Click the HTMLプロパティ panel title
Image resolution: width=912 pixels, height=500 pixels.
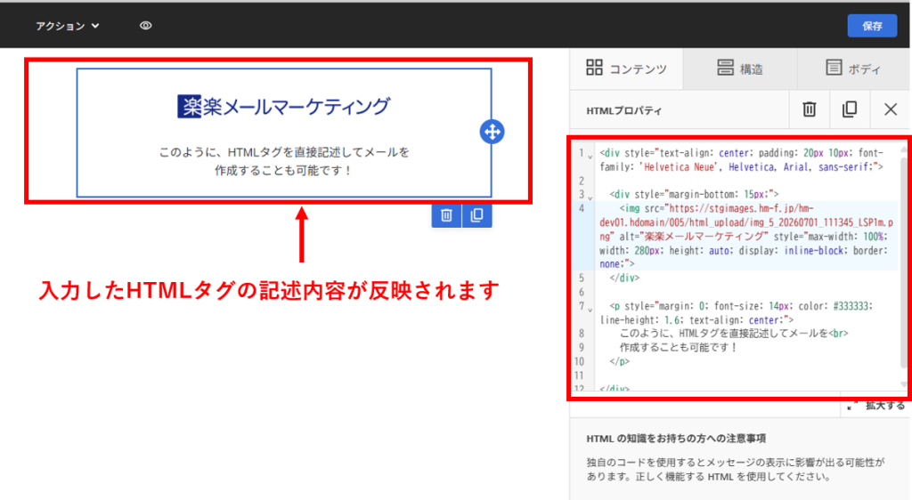coord(623,111)
